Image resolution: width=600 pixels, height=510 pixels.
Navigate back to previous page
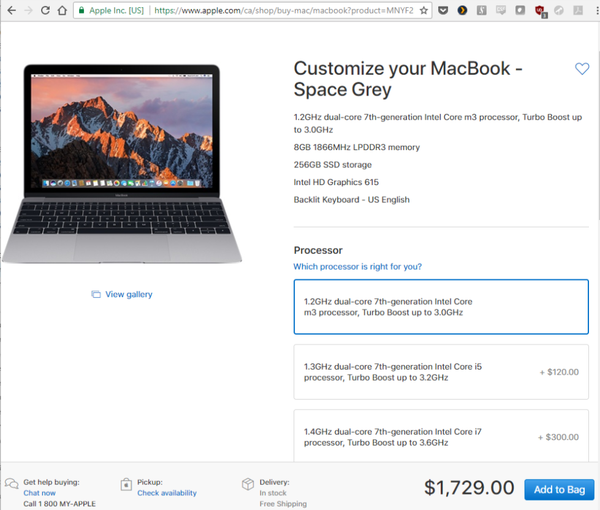tap(12, 10)
